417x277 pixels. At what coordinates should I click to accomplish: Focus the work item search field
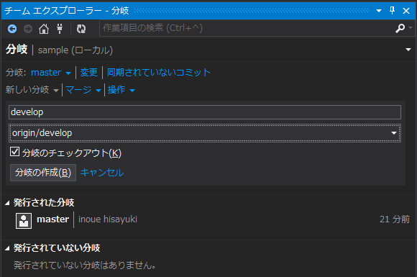point(247,28)
